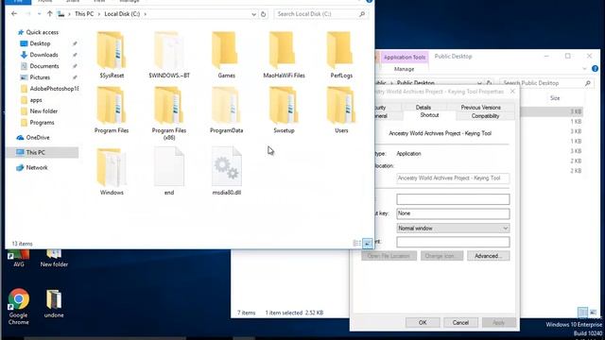
Task: Open the Application Tools ribbon tab
Action: 405,57
